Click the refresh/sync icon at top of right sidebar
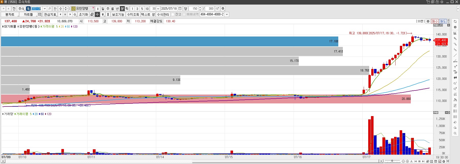 tap(455, 22)
